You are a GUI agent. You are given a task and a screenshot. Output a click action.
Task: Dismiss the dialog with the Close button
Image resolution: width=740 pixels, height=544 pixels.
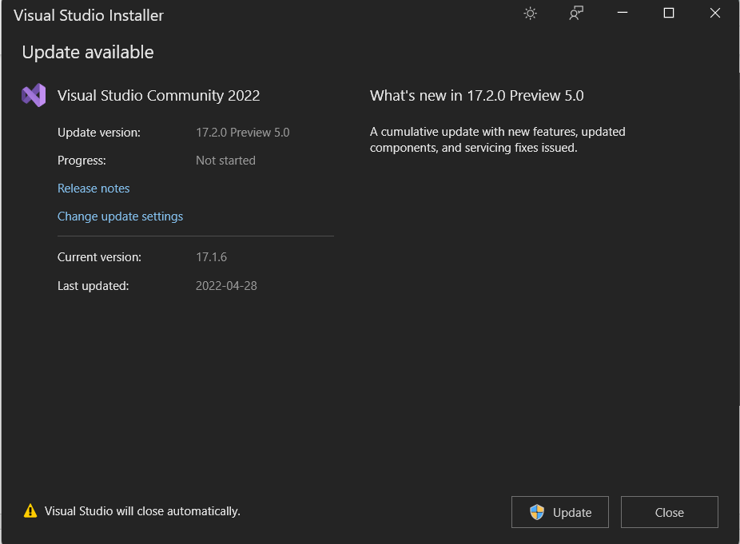pos(669,512)
